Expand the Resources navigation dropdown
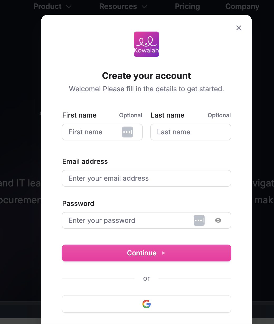274x324 pixels. pos(118,7)
